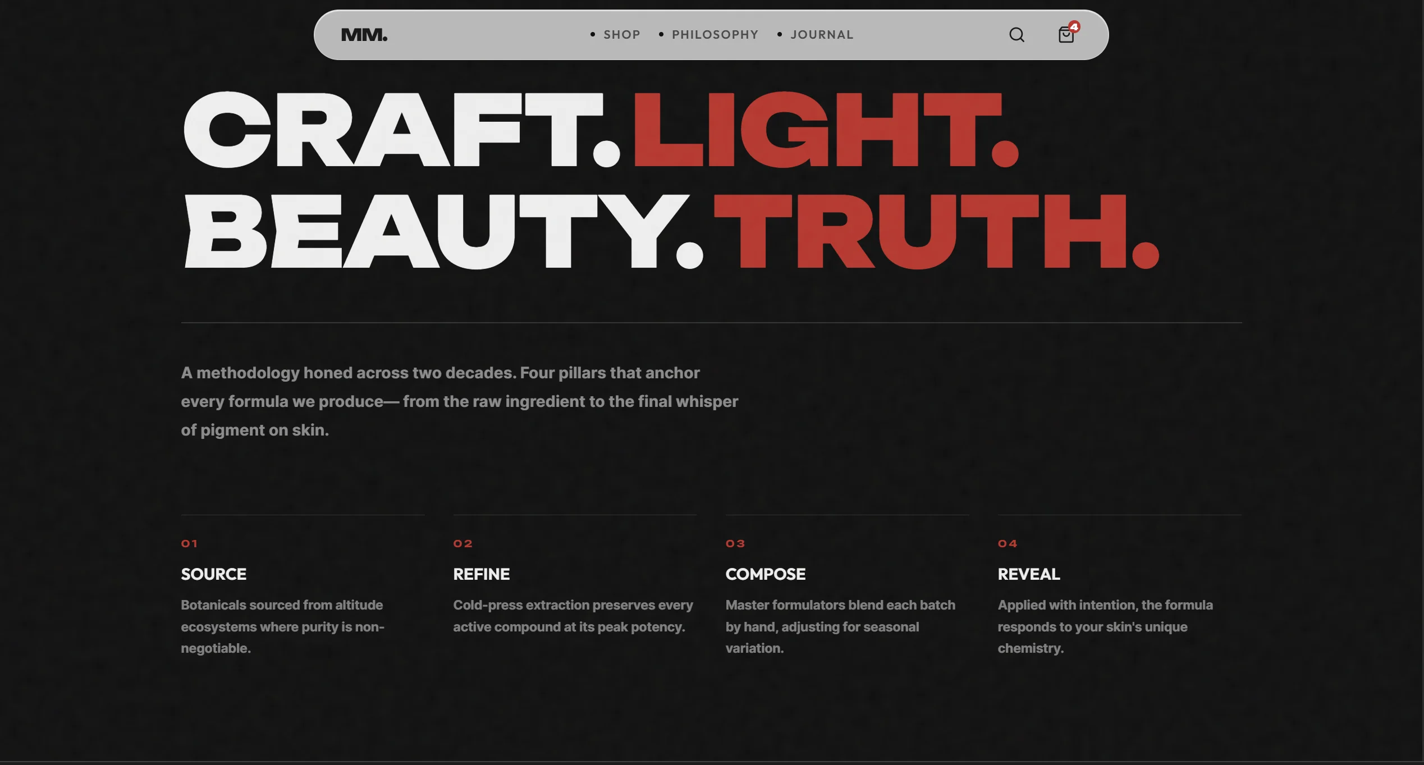The image size is (1424, 765).
Task: Click the red LIGHT. headline word
Action: point(825,130)
